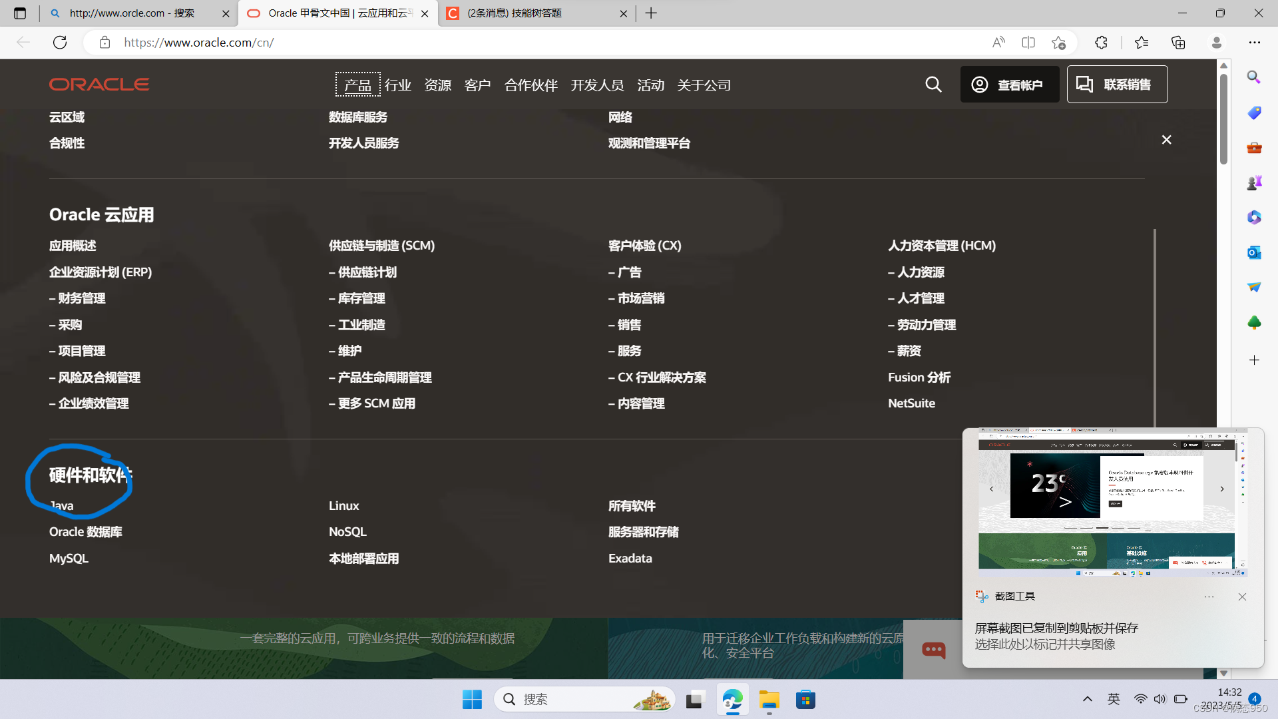Click the page vertical scrollbar thumb
Image resolution: width=1278 pixels, height=719 pixels.
1223,120
